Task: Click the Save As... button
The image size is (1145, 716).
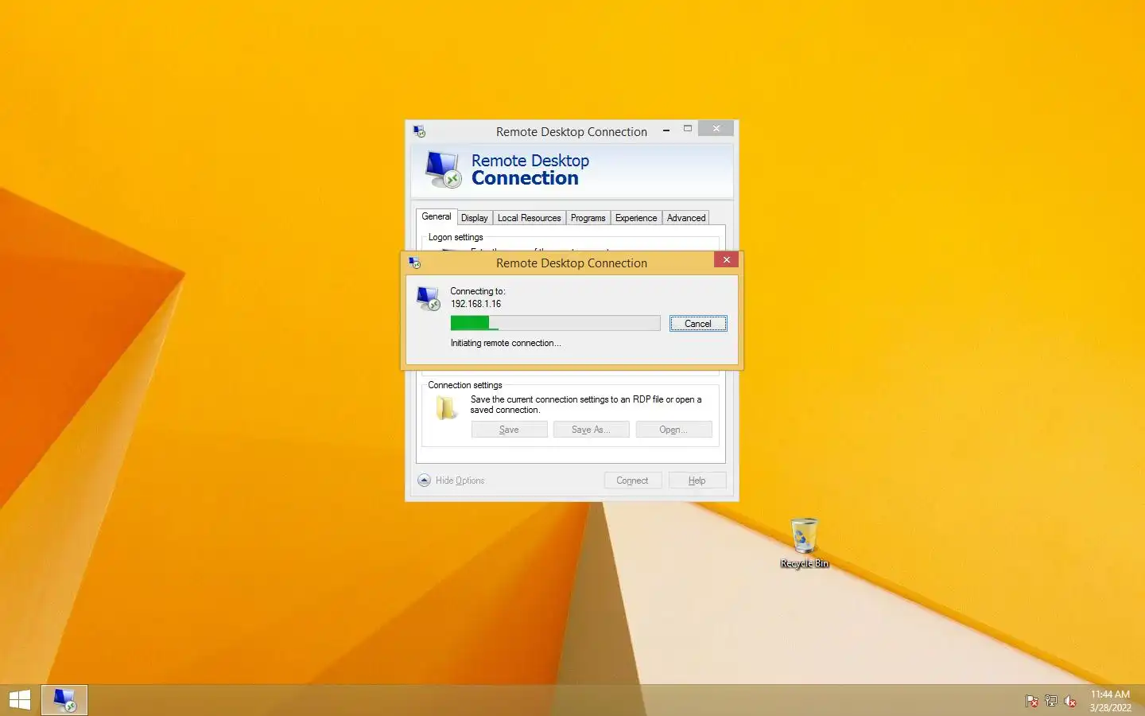Action: tap(591, 430)
